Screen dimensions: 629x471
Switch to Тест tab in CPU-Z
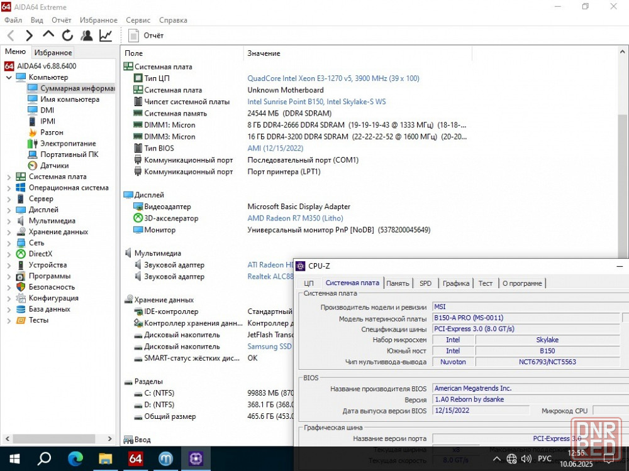(485, 283)
